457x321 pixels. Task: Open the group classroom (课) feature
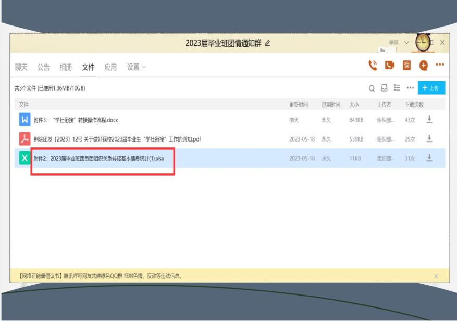[x=406, y=66]
